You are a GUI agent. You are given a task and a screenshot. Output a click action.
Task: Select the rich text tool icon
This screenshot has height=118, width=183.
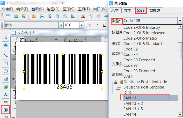pyautogui.click(x=6, y=102)
